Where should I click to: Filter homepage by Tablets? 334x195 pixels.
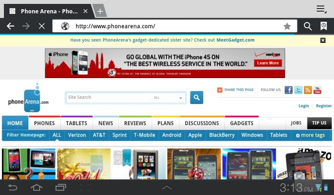click(x=279, y=135)
